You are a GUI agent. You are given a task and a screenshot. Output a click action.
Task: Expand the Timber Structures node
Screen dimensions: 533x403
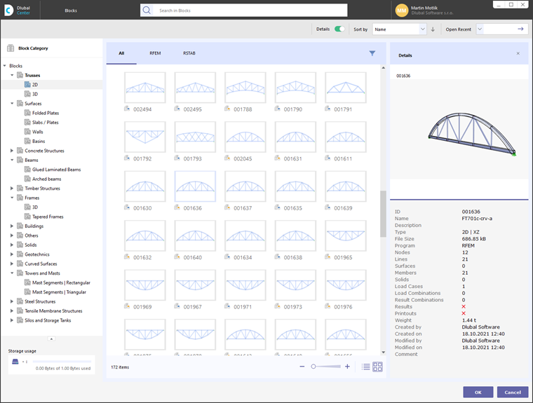click(x=12, y=189)
